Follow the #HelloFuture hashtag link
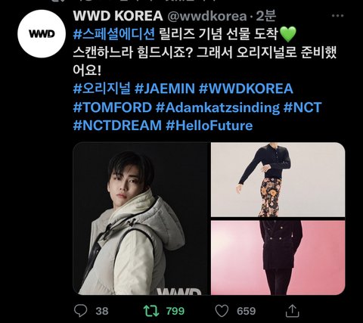The height and width of the screenshot is (323, 363). pyautogui.click(x=209, y=126)
